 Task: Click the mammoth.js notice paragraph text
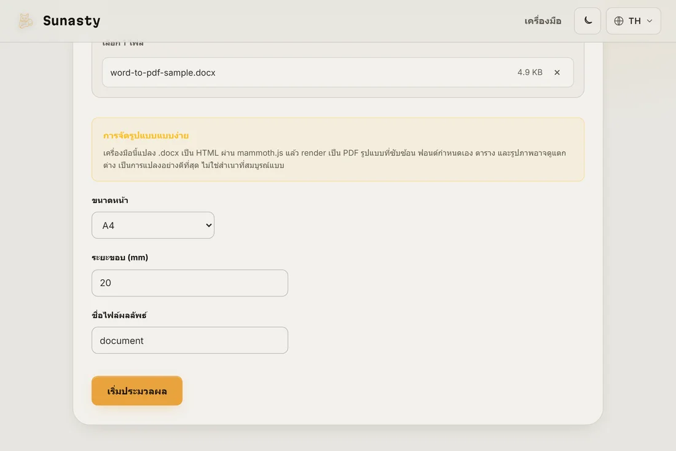pos(334,159)
